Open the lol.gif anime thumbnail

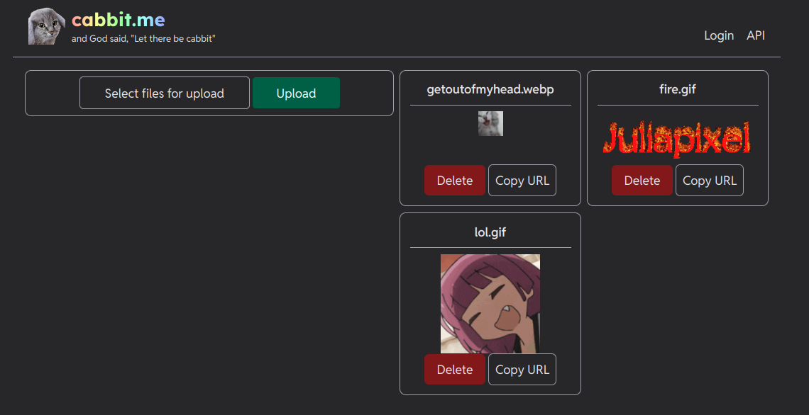click(x=490, y=304)
